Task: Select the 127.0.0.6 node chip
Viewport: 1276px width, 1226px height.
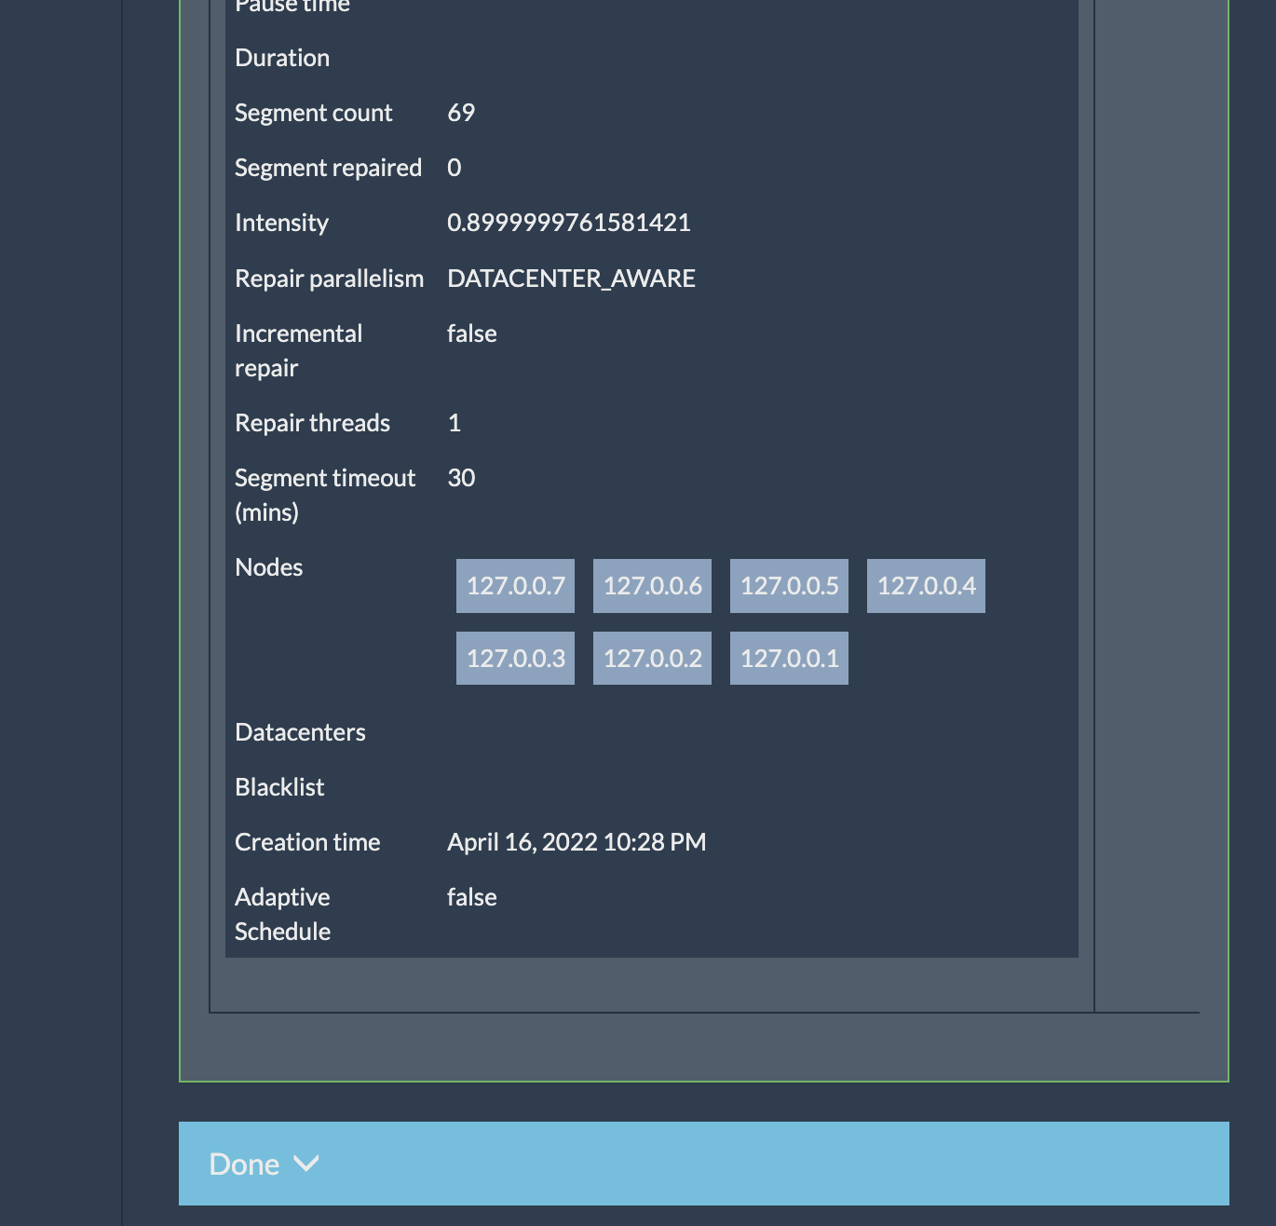Action: click(x=652, y=586)
